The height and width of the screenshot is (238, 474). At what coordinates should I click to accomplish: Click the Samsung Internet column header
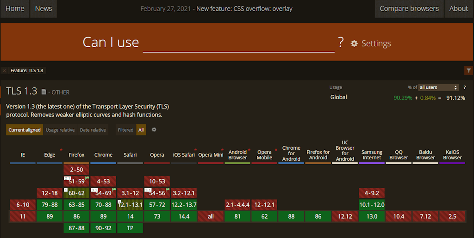click(372, 155)
